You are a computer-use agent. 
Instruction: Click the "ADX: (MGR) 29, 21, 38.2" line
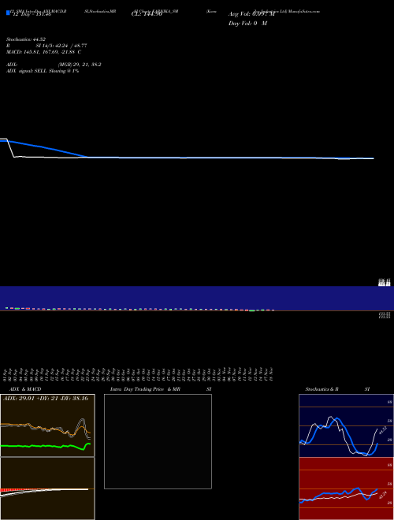[54, 65]
